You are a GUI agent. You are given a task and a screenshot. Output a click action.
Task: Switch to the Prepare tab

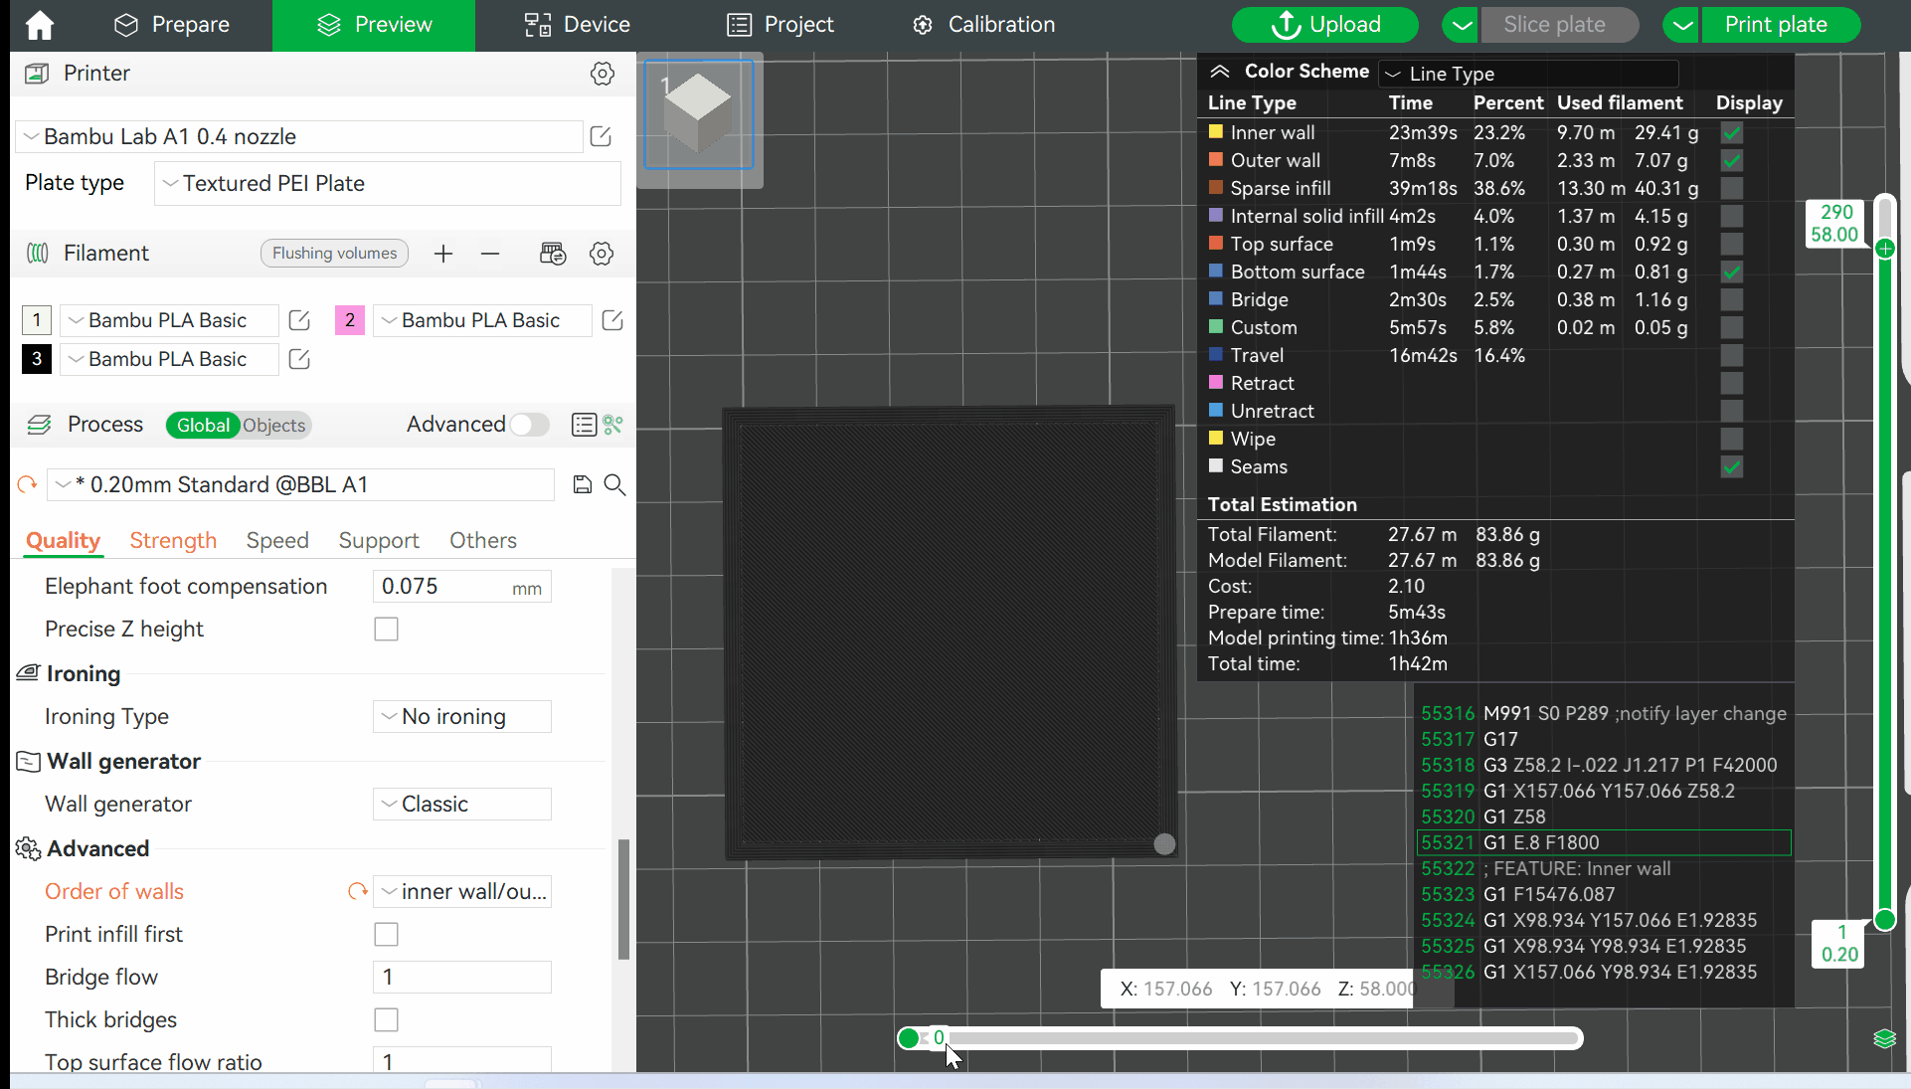click(x=172, y=25)
